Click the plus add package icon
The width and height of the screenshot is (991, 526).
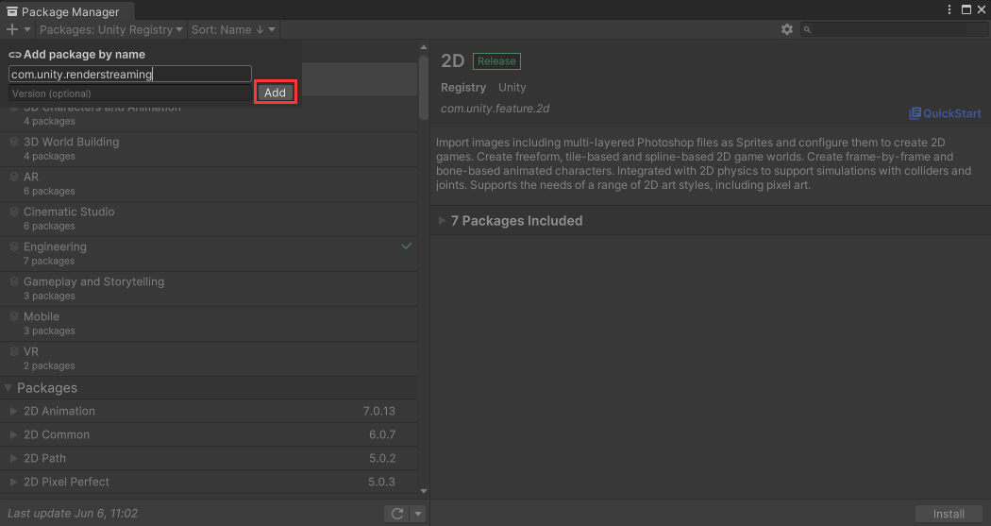pyautogui.click(x=12, y=29)
